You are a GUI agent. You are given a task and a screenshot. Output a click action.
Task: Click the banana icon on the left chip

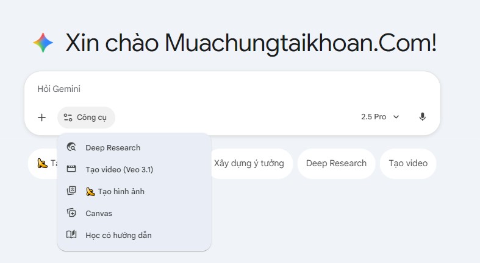[42, 163]
